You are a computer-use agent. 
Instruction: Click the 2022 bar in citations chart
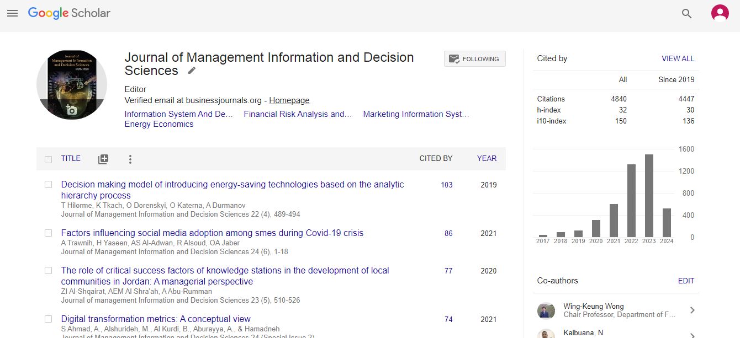[631, 201]
